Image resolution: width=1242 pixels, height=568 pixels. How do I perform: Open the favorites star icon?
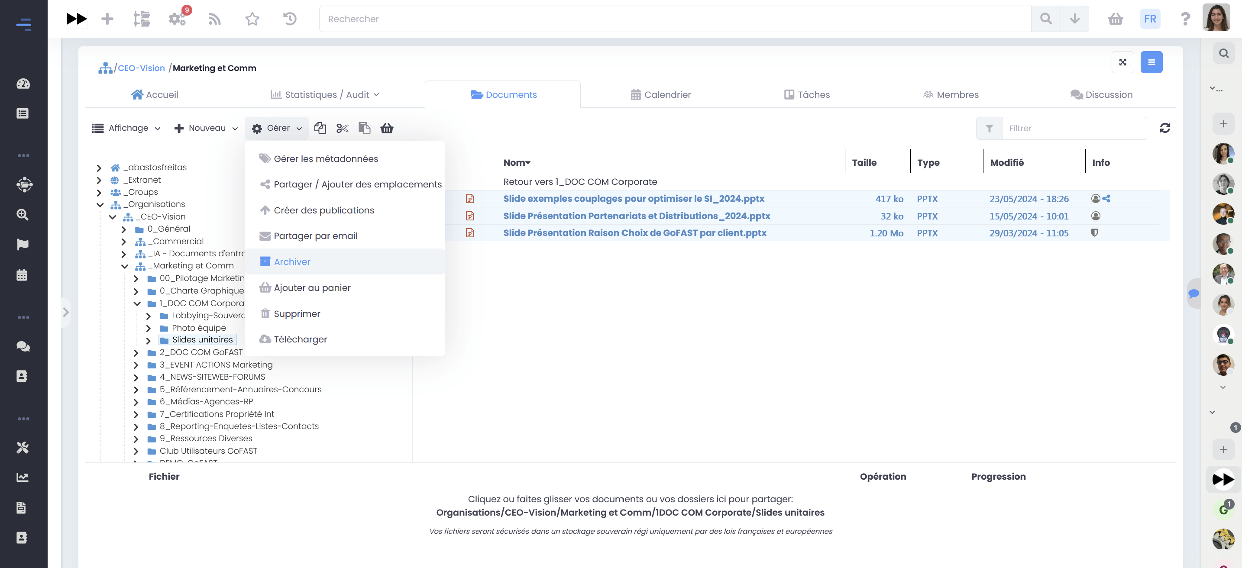coord(252,19)
